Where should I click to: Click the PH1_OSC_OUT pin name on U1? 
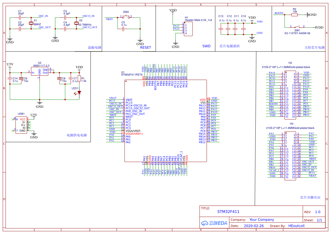[135, 114]
